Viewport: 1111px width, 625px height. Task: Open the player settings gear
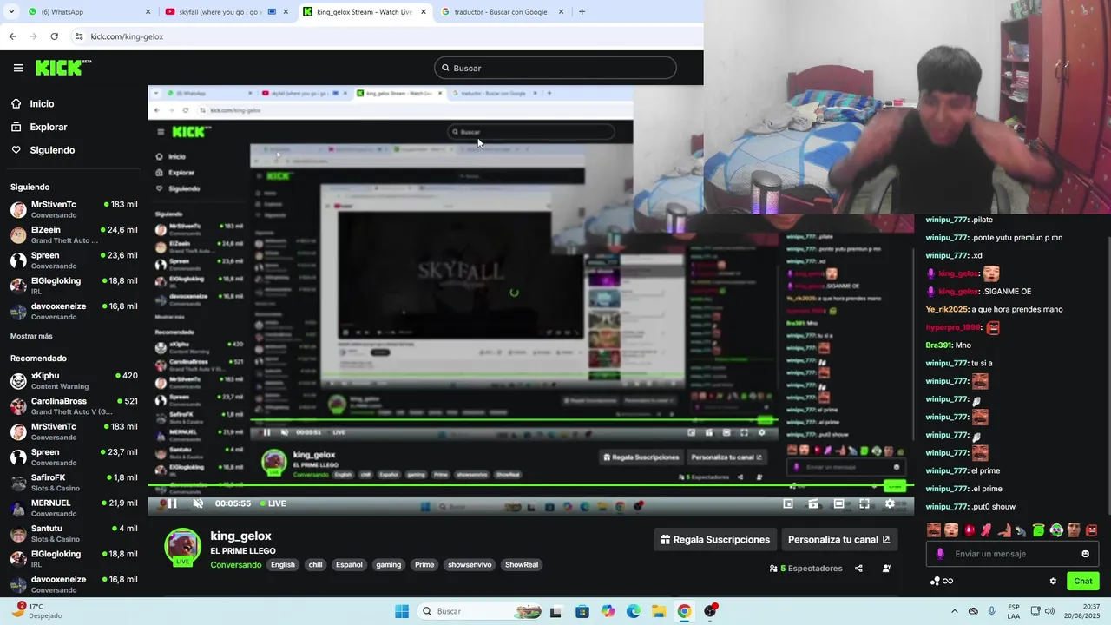point(890,503)
